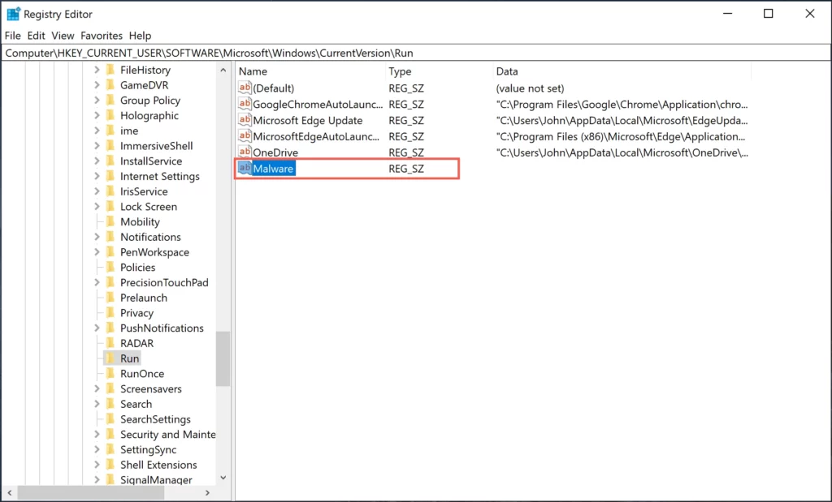Open the Favorites menu

(101, 36)
